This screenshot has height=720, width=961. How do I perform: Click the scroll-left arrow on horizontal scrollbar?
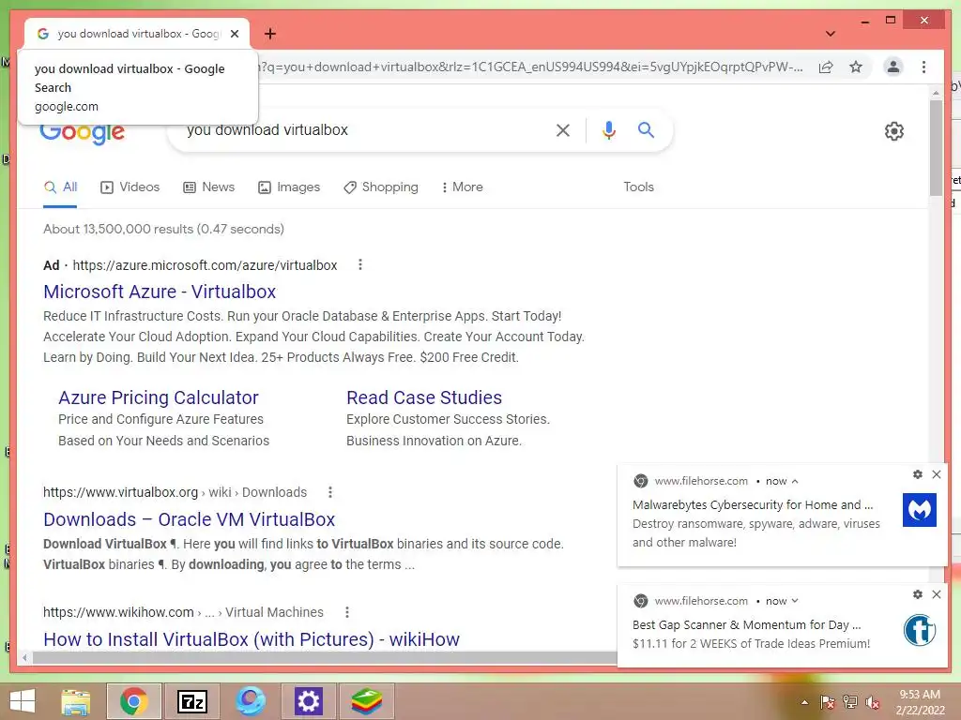tap(23, 658)
